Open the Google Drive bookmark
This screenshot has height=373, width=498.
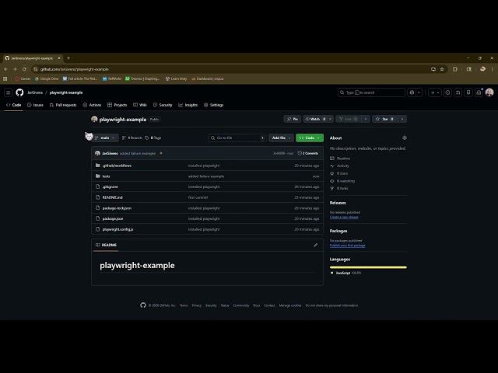click(x=47, y=78)
